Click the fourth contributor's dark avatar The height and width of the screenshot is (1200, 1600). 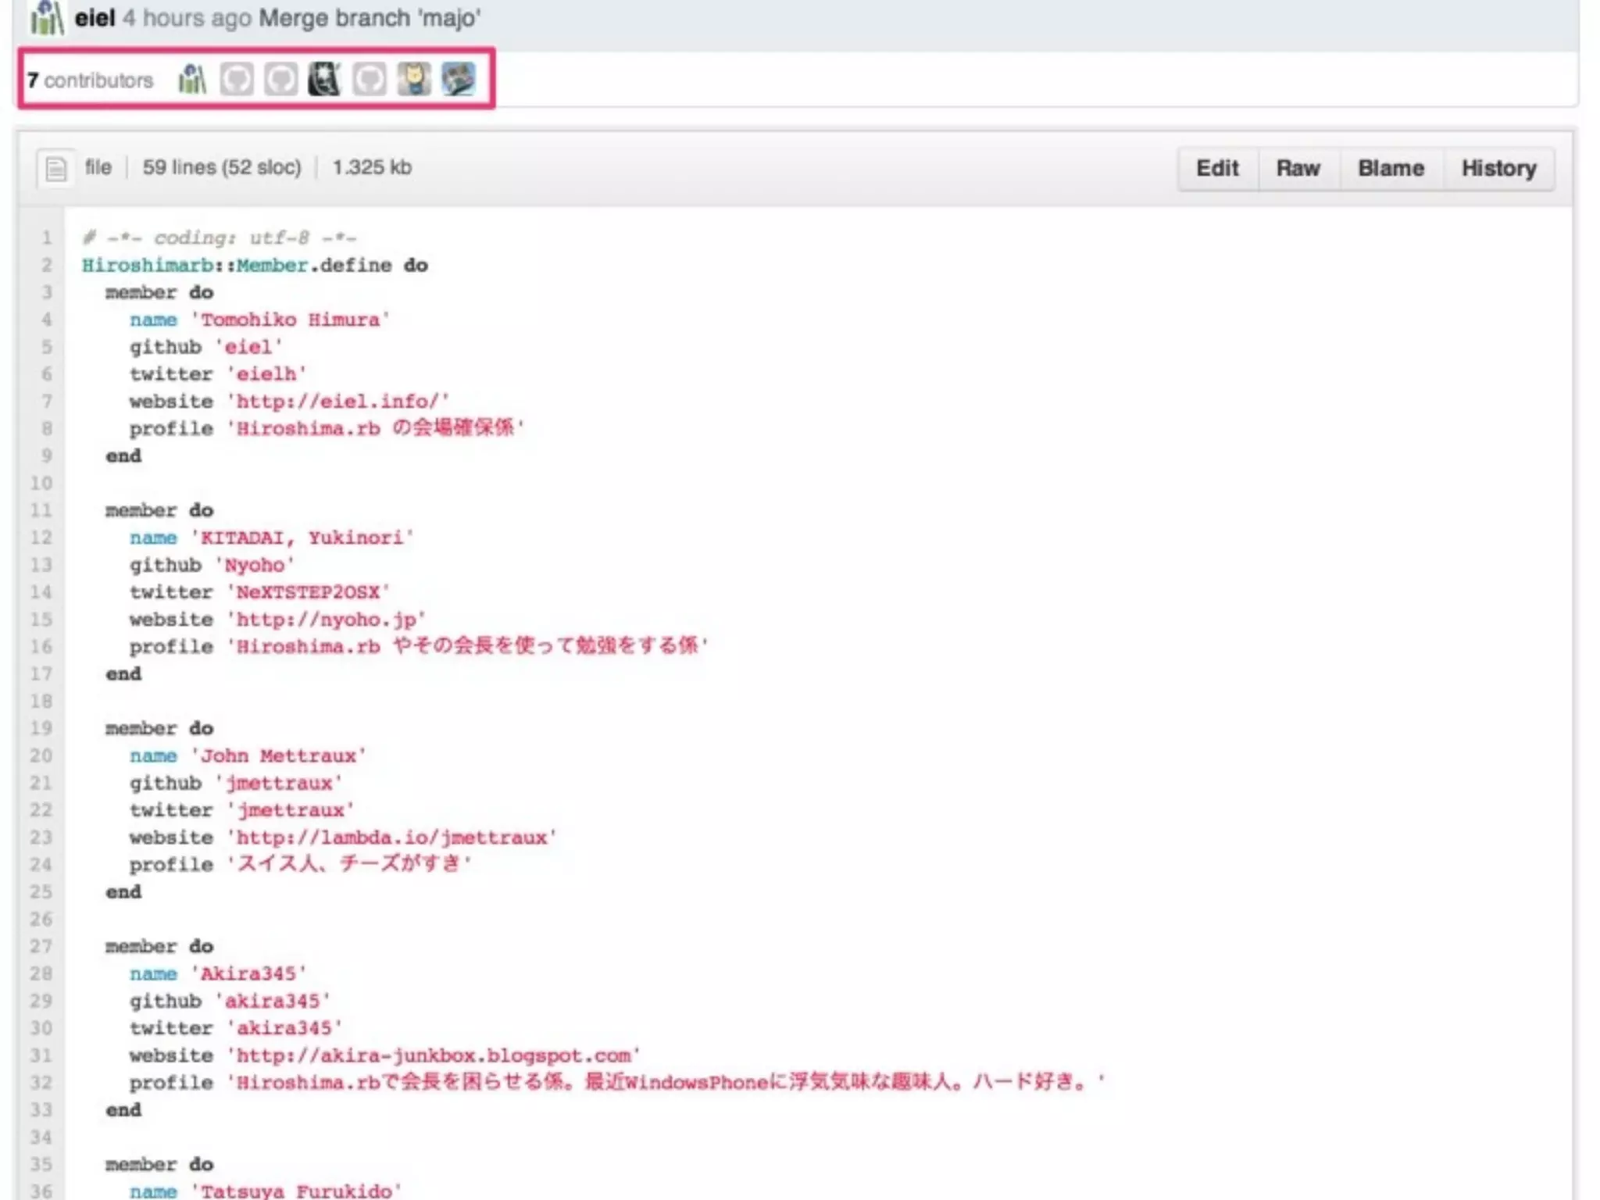coord(324,79)
